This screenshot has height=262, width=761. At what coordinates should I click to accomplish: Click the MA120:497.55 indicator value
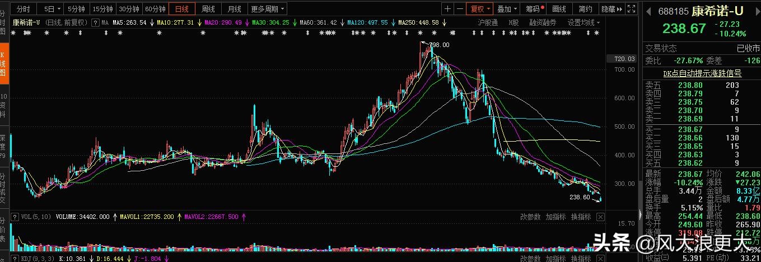[368, 23]
